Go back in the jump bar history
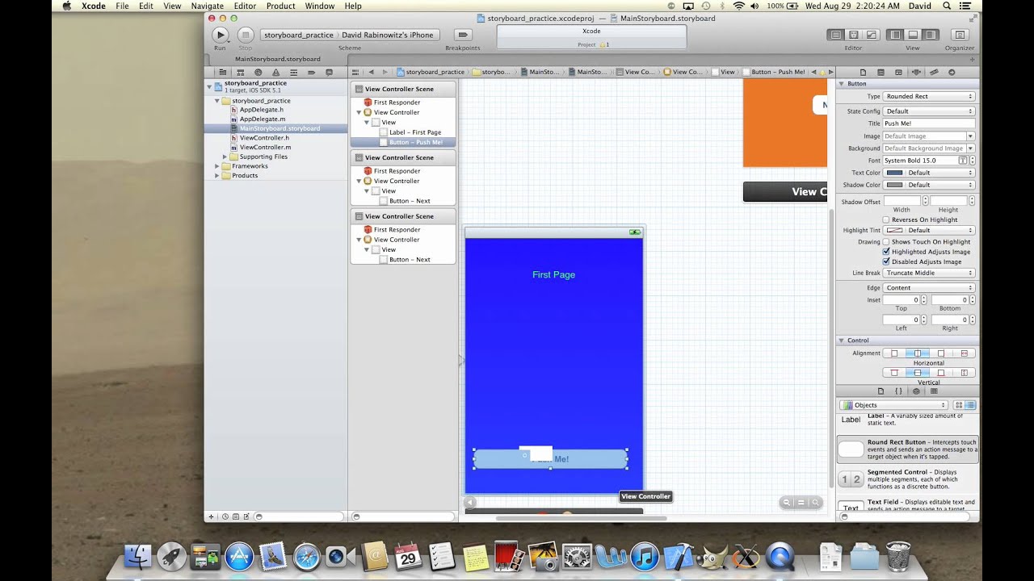This screenshot has height=581, width=1034. pyautogui.click(x=371, y=72)
